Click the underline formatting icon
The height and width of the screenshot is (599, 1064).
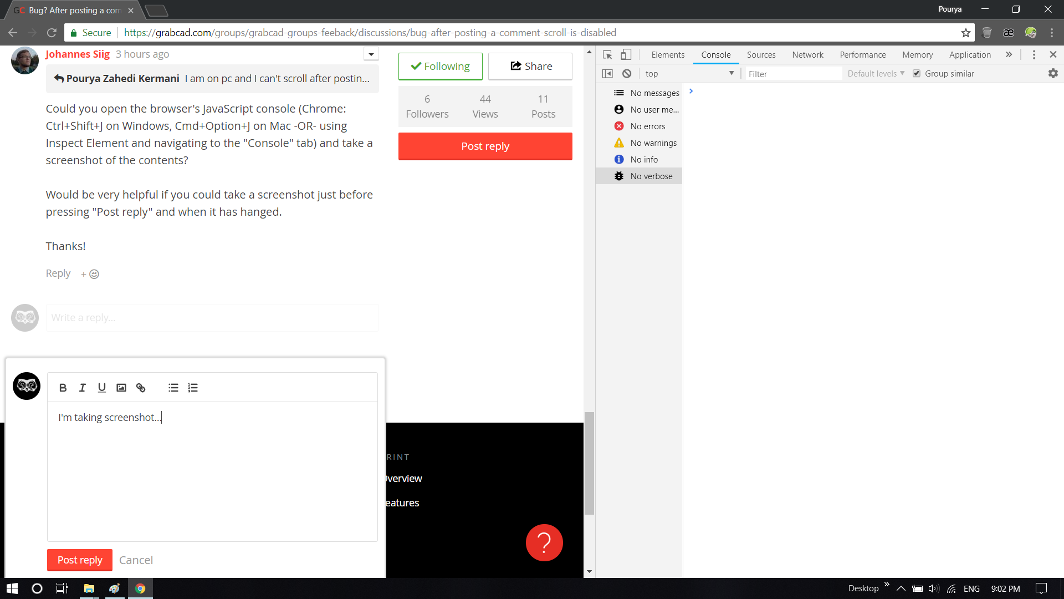click(x=101, y=388)
